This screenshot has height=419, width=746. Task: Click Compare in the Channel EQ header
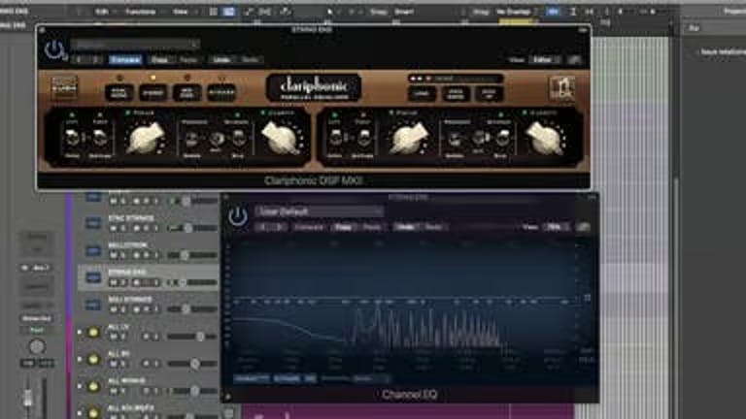[309, 227]
